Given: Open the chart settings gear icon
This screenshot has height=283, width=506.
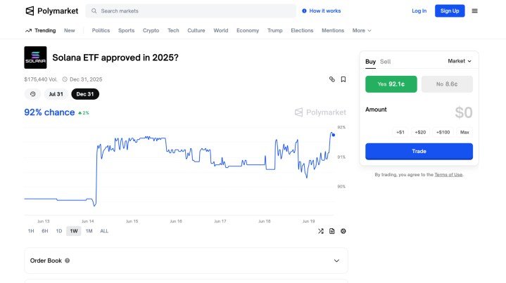Looking at the screenshot, I should pyautogui.click(x=343, y=231).
